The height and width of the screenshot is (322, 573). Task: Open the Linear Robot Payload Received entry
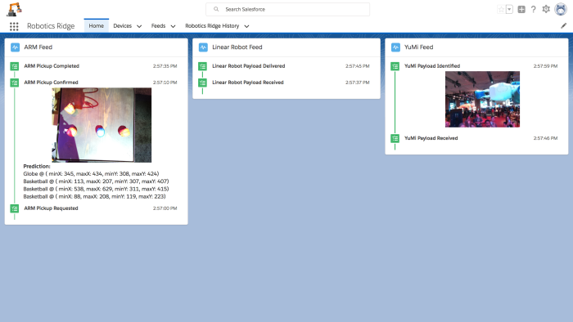click(x=248, y=83)
